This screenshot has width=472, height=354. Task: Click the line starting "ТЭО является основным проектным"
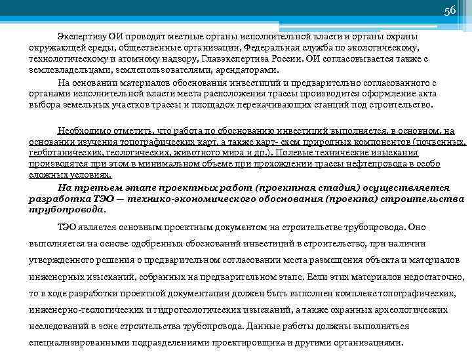click(x=241, y=227)
